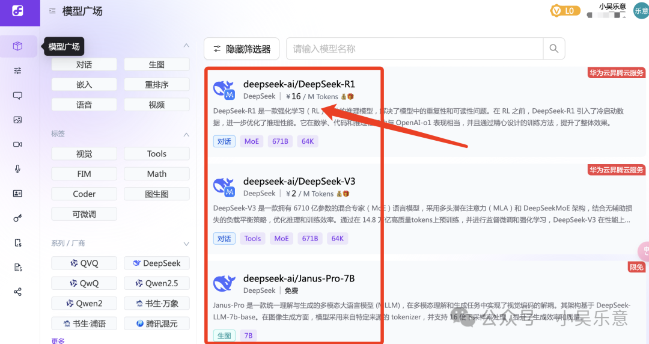This screenshot has width=649, height=344.
Task: Toggle the 重排序 type filter
Action: (x=156, y=85)
